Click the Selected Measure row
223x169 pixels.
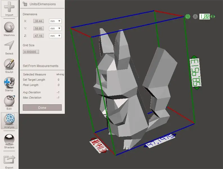[43, 74]
